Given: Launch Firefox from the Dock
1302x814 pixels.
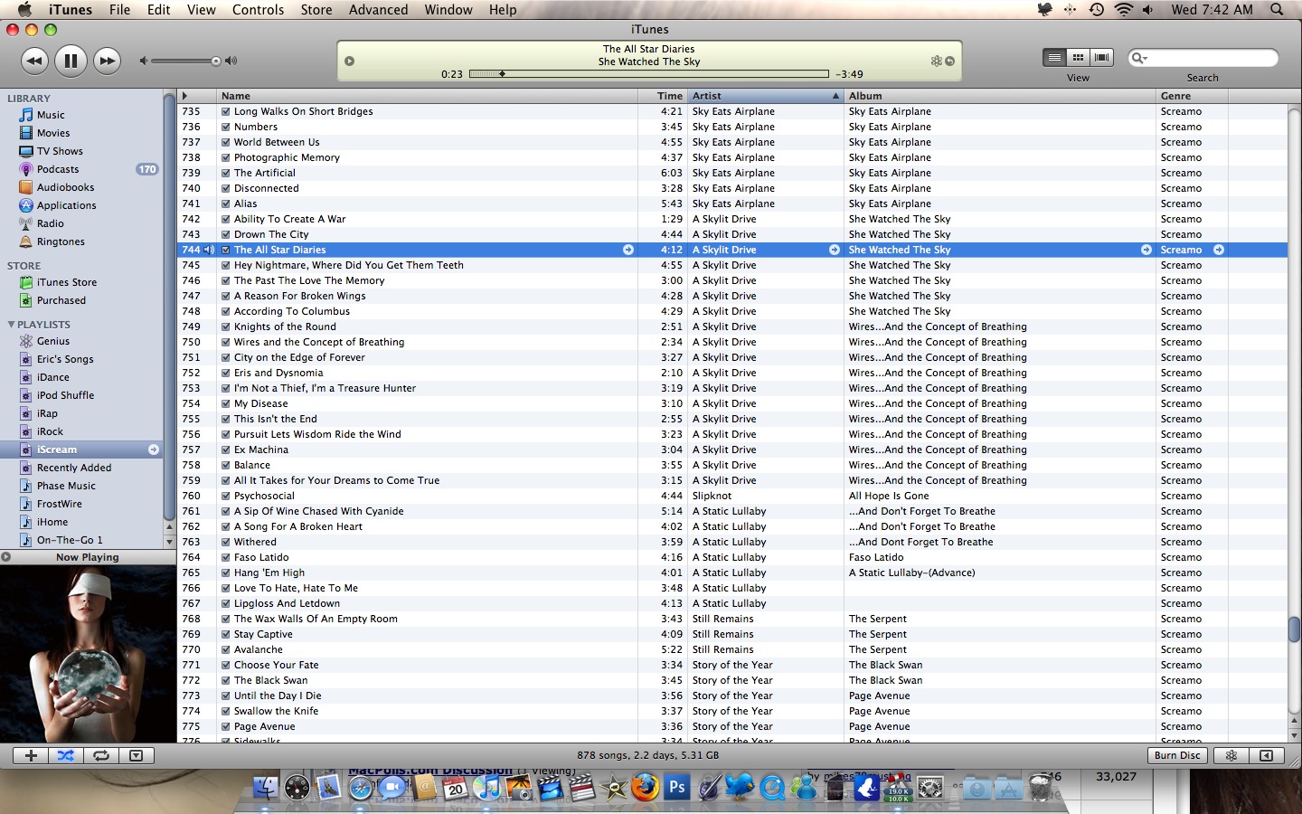Looking at the screenshot, I should (645, 788).
